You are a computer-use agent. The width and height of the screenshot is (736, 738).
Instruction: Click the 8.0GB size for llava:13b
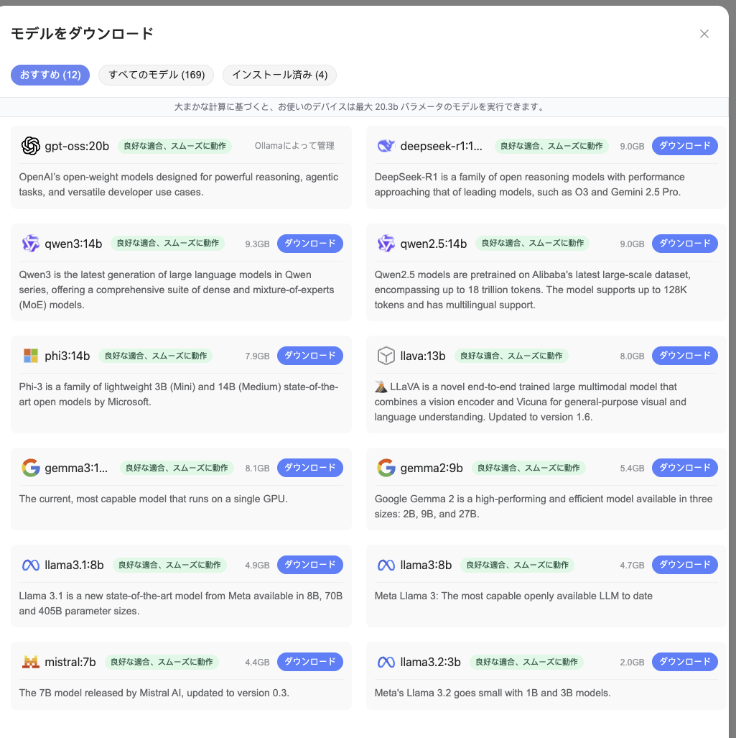point(632,356)
